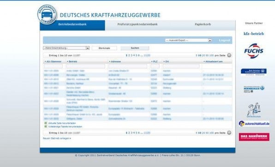Focus the Betrieb filter field
Image resolution: width=275 pixels, height=167 pixels.
click(86, 66)
